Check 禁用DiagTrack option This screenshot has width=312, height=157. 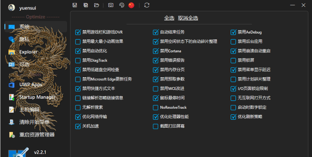[x=78, y=60]
